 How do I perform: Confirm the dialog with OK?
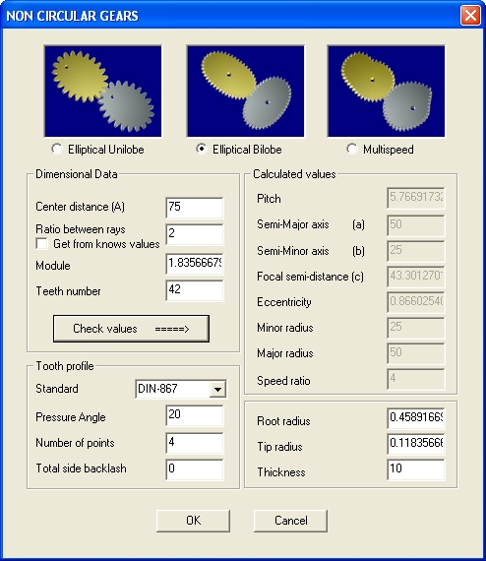tap(193, 521)
